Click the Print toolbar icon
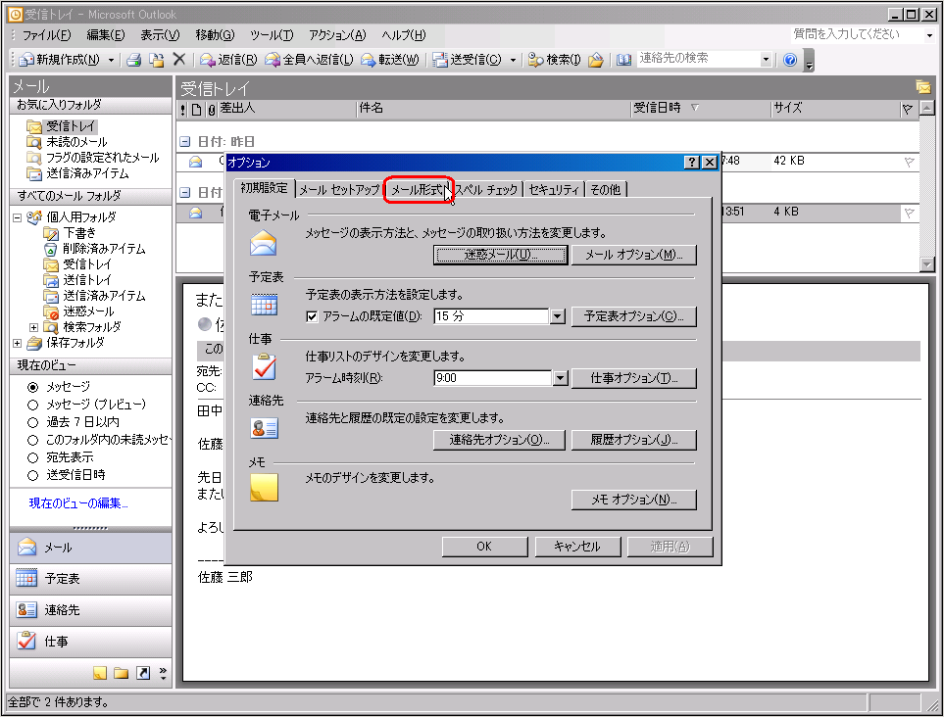Screen dimensions: 944x717 (x=133, y=60)
